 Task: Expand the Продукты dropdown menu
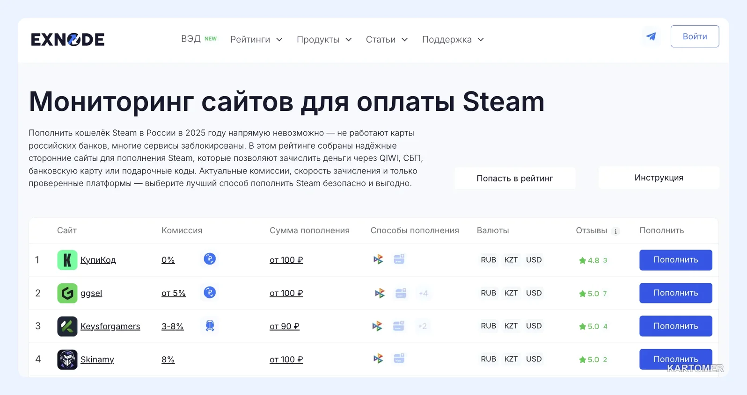(x=324, y=40)
